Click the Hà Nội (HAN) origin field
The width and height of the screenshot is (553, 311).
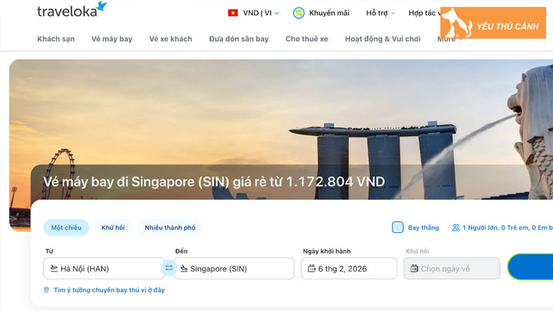tap(104, 268)
